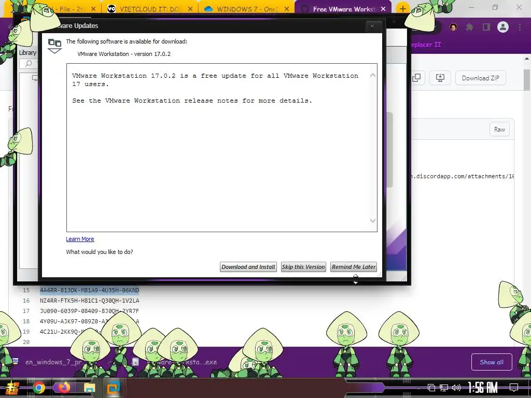Click license key 4A4RR-813DK-M81A9-4U35H-06KND

(x=89, y=290)
